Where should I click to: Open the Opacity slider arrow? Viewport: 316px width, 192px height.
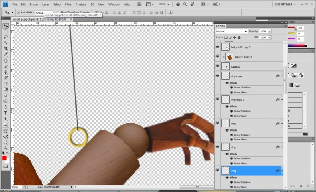(270, 31)
